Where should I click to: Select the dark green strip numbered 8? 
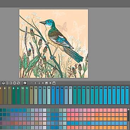pos(14,95)
